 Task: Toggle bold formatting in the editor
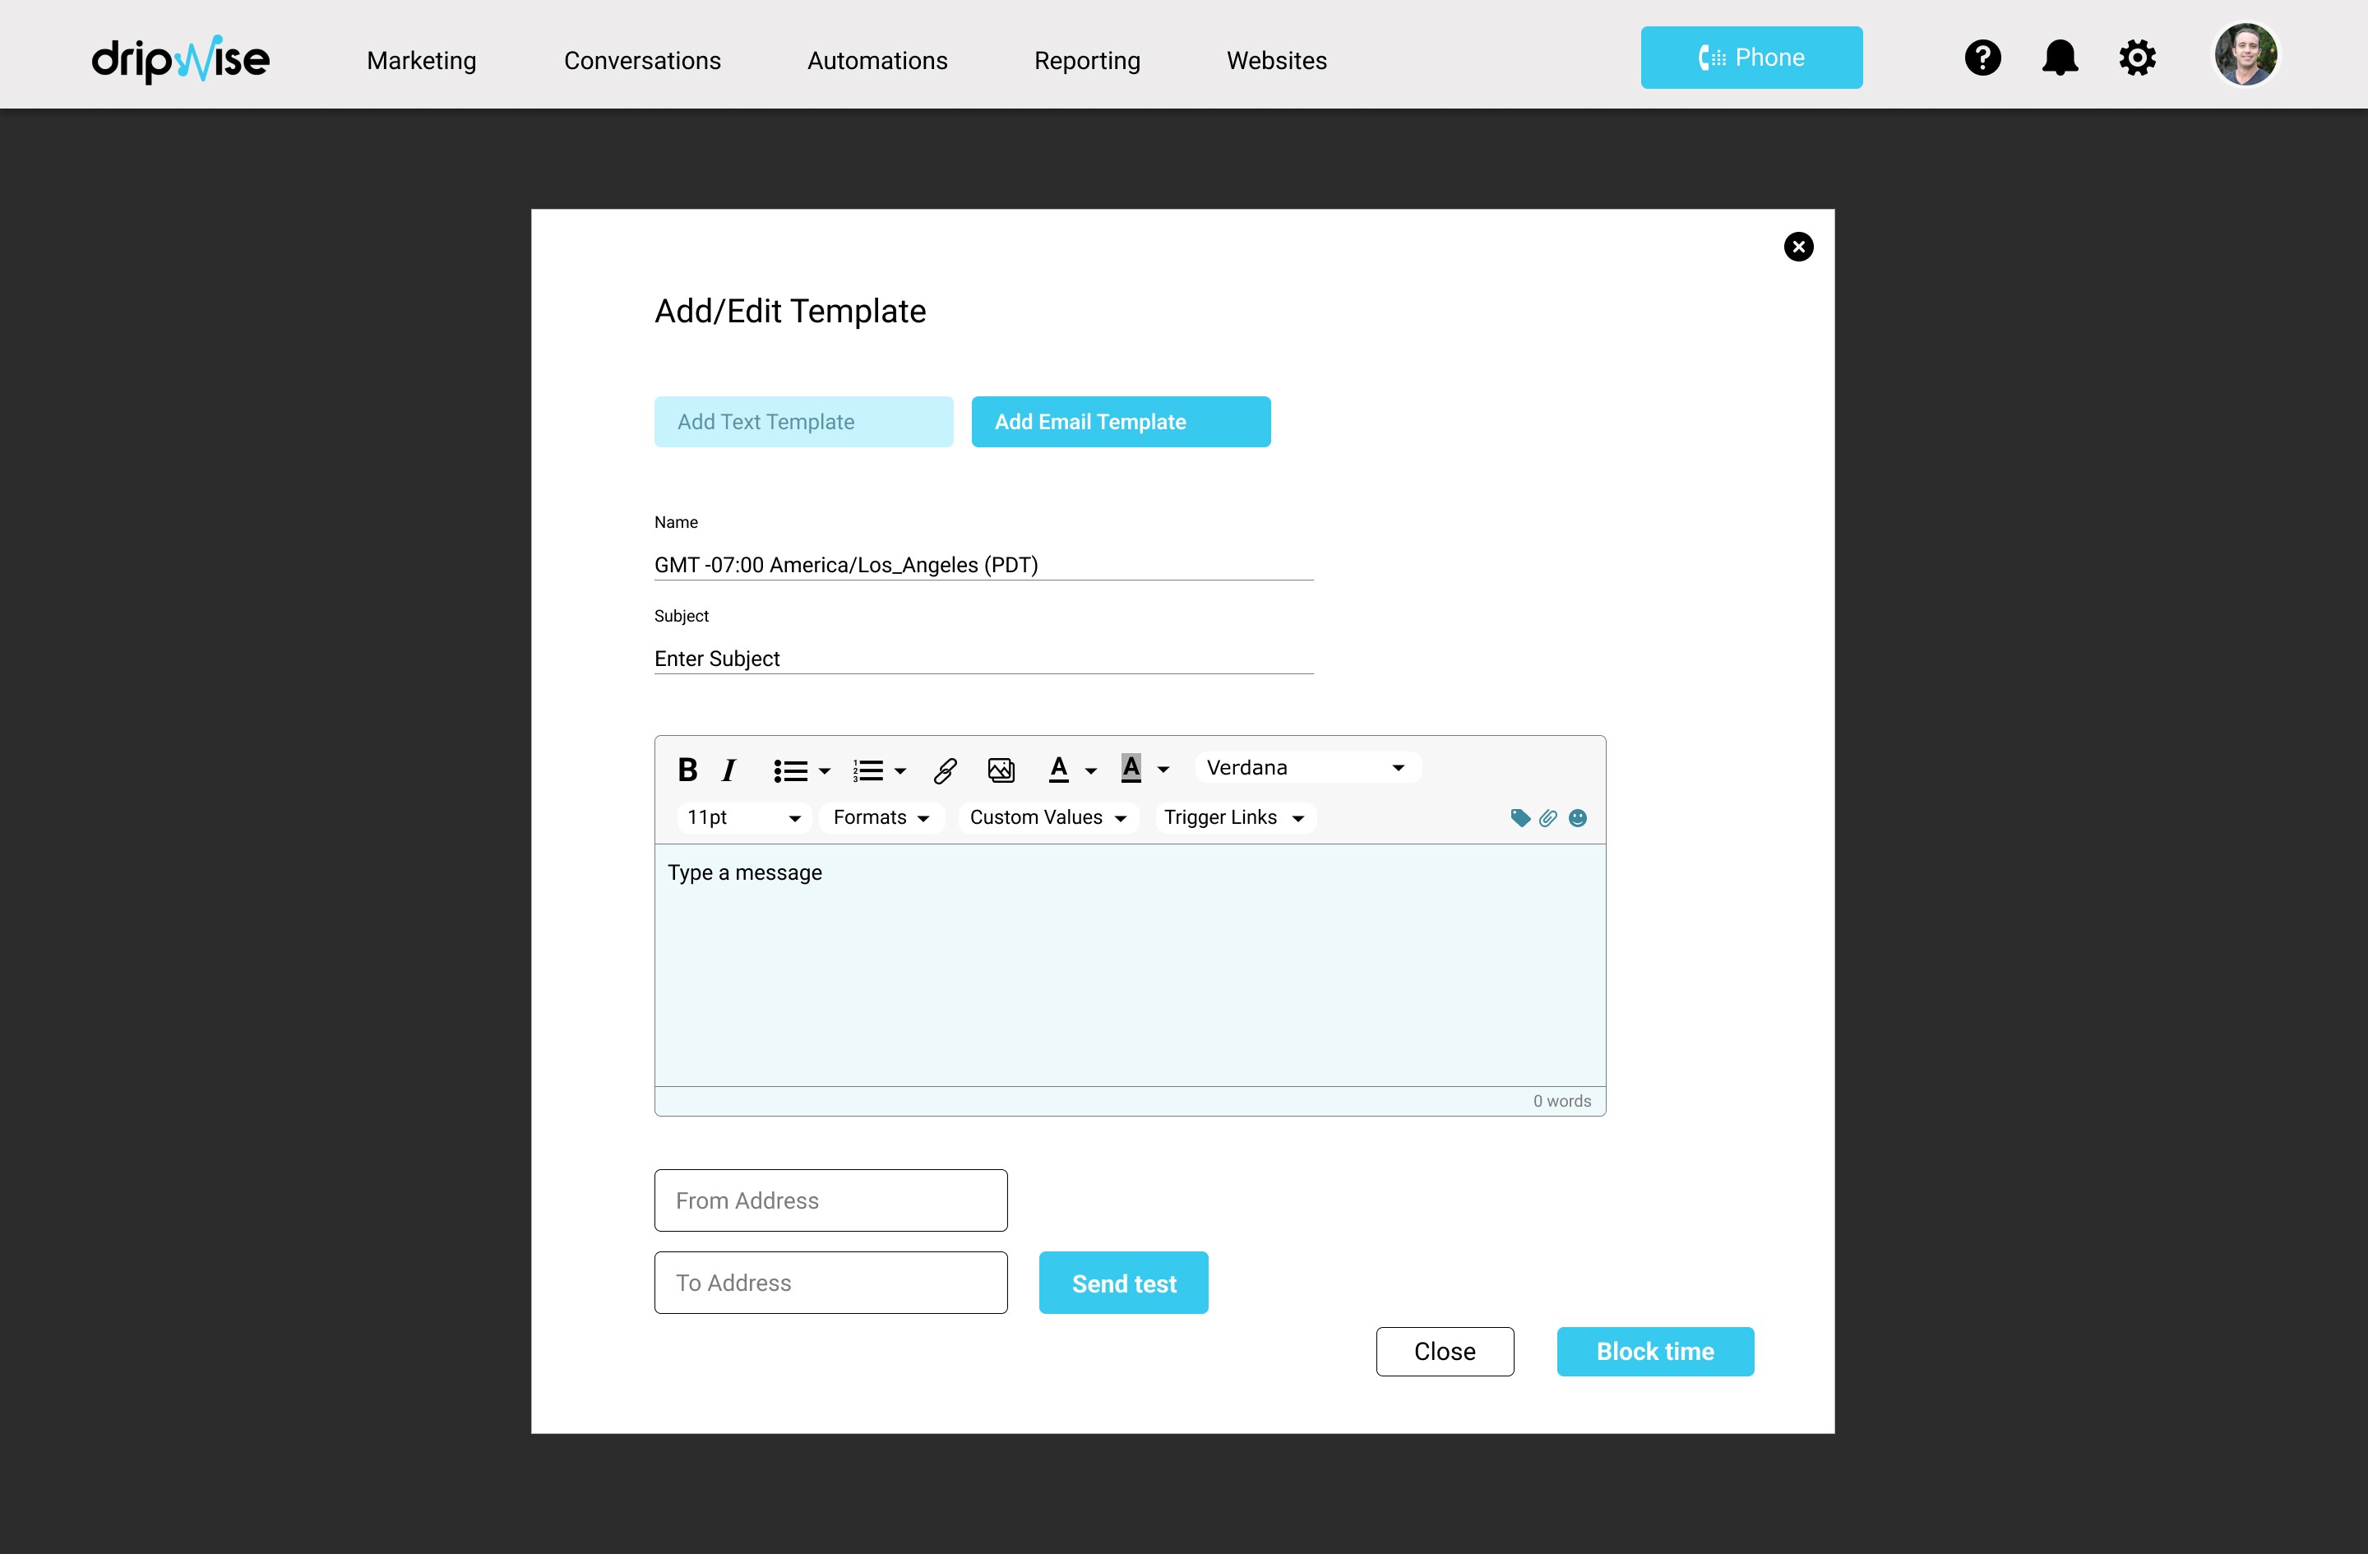pyautogui.click(x=687, y=769)
